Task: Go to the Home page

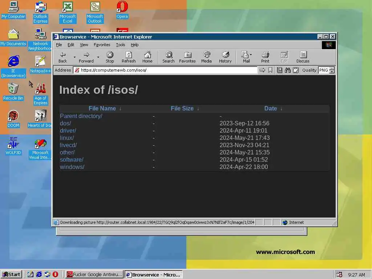Action: 147,57
